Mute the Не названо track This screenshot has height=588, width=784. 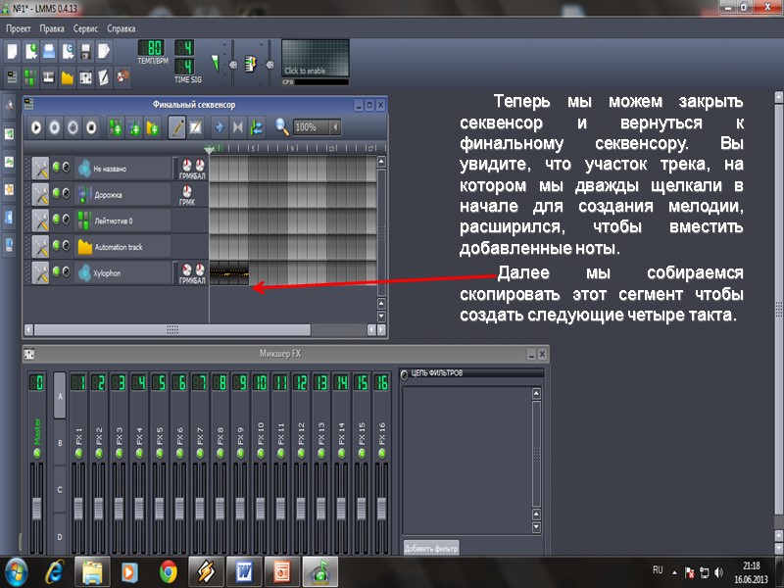point(57,167)
